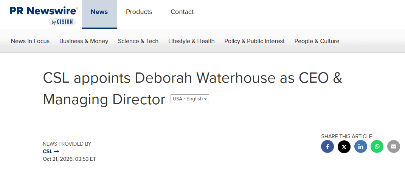This screenshot has width=405, height=174.
Task: Open the Contact menu
Action: (x=182, y=12)
